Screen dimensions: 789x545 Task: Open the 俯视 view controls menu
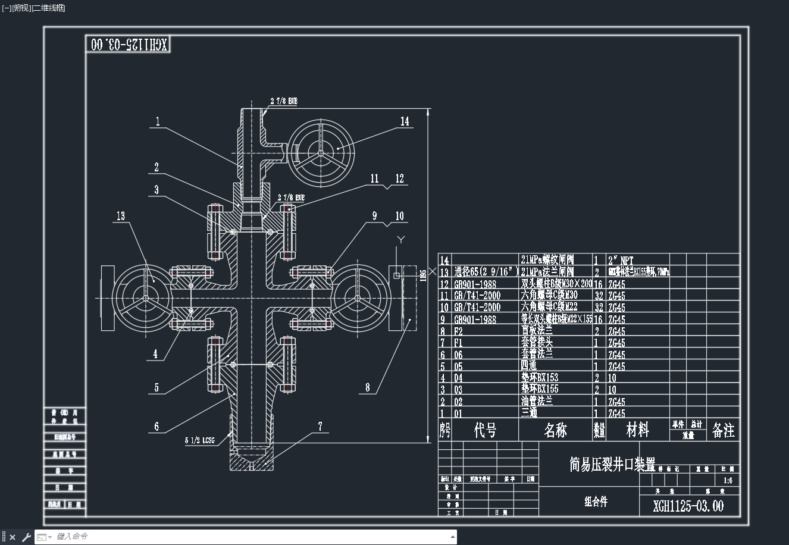(20, 8)
